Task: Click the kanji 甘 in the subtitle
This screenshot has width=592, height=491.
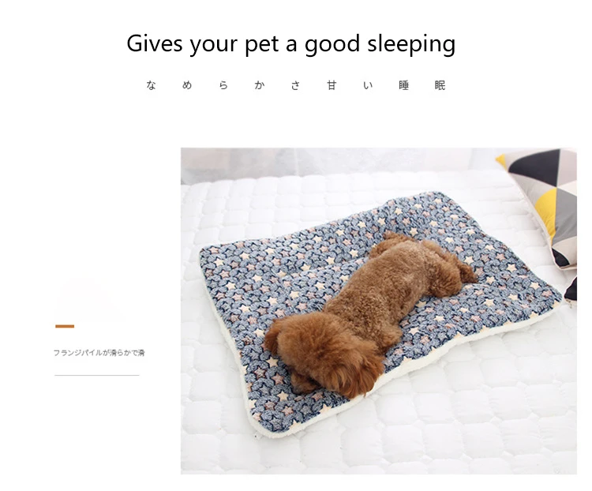Action: click(x=332, y=85)
